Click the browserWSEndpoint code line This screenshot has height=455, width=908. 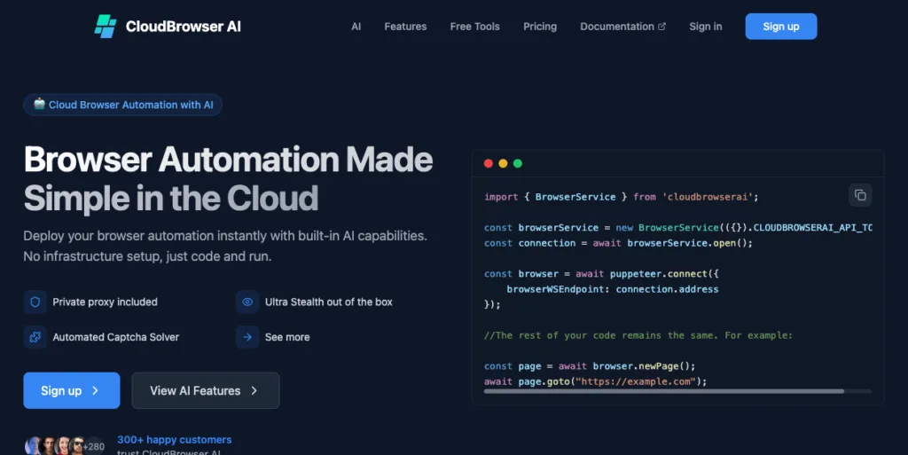(x=612, y=289)
